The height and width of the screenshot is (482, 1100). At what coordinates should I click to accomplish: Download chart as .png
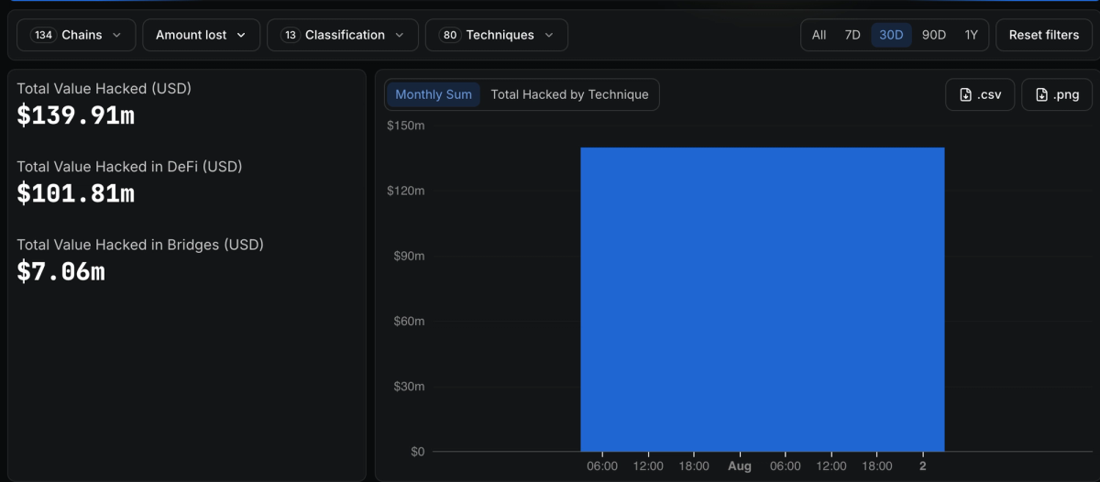1057,94
